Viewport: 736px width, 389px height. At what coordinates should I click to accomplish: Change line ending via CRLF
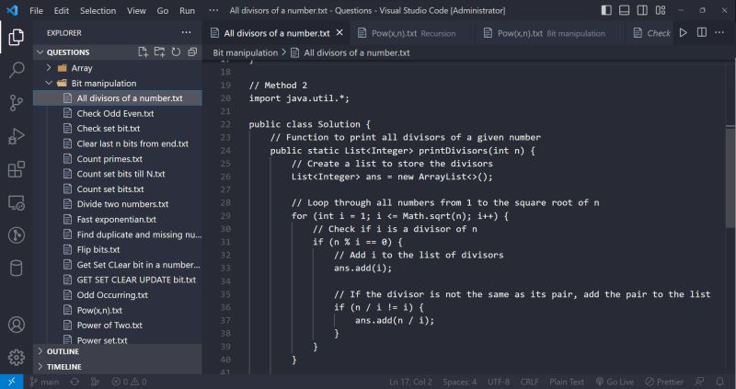point(530,382)
